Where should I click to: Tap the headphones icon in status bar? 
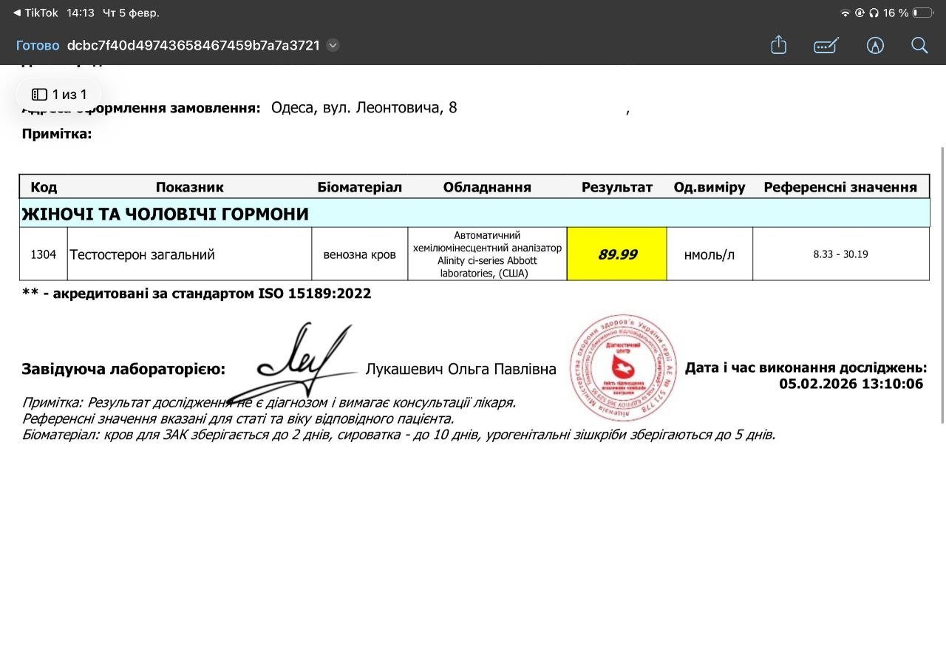(874, 13)
